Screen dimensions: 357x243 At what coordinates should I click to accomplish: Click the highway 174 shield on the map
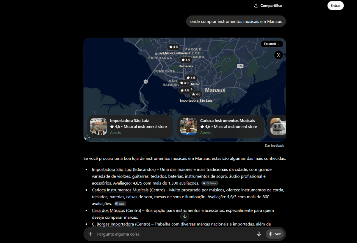240,66
